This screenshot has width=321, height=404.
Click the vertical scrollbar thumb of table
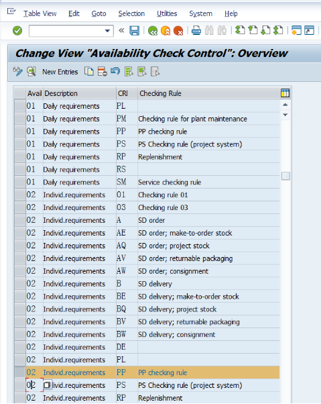point(285,176)
